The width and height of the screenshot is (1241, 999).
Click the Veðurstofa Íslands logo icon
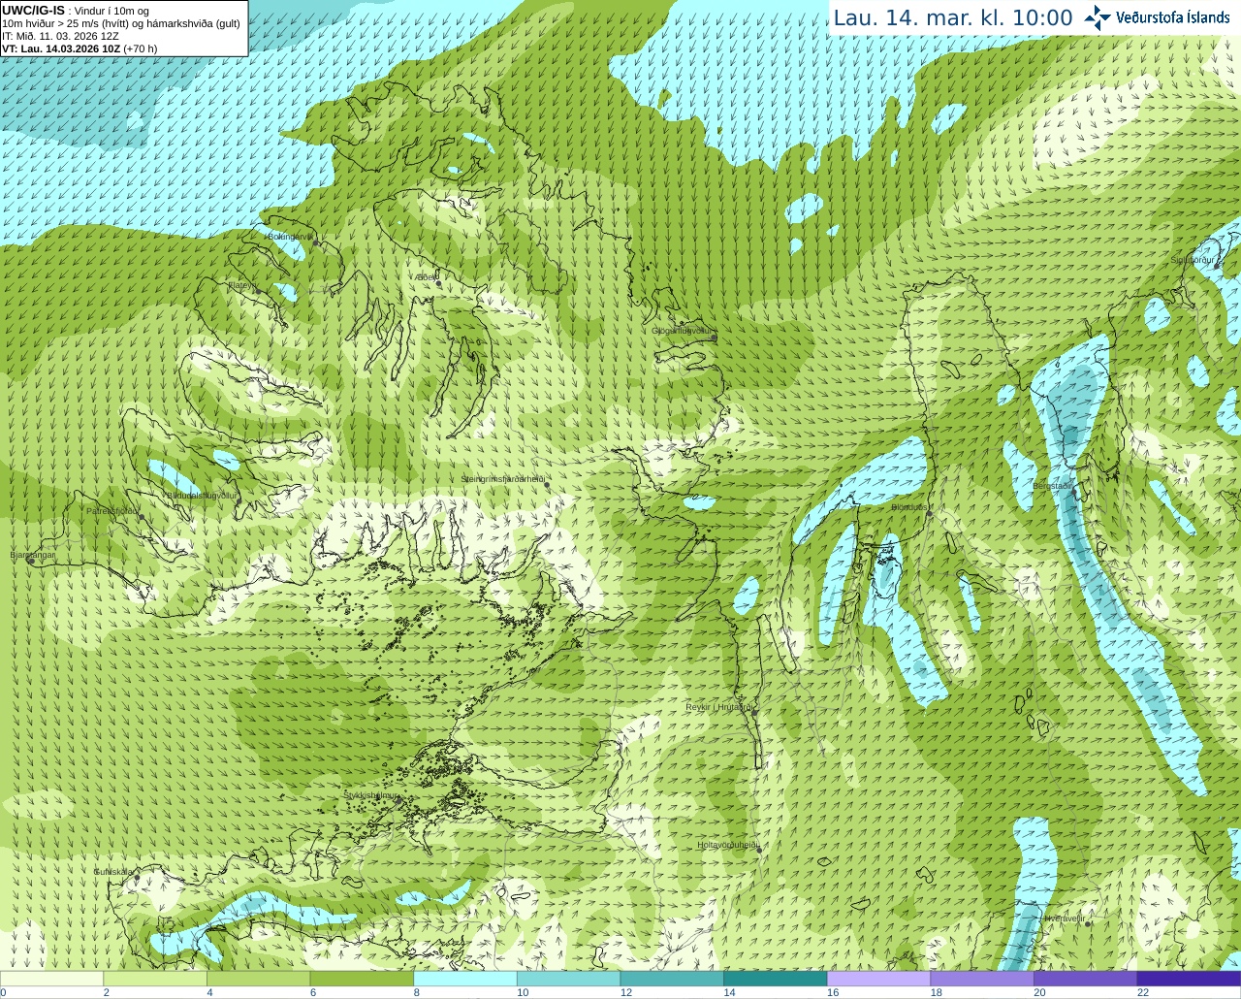[x=1097, y=17]
